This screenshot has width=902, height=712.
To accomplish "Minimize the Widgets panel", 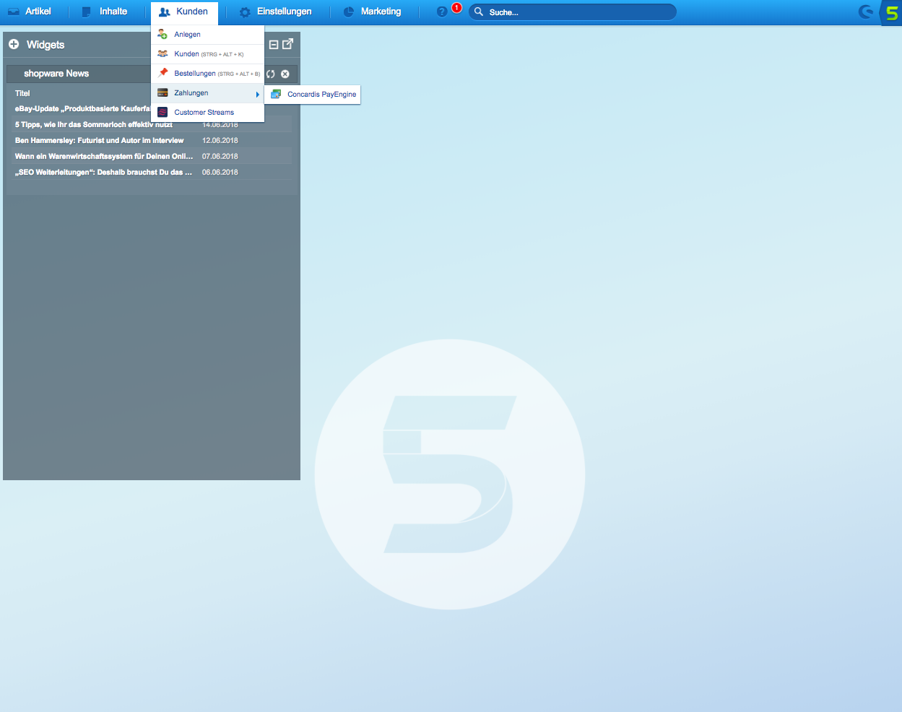I will [274, 45].
